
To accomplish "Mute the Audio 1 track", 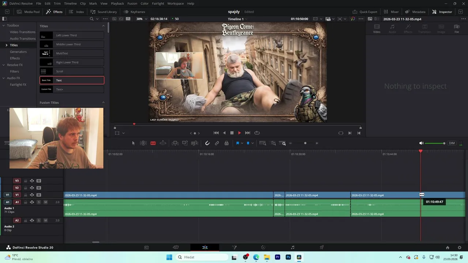I will 46,202.
